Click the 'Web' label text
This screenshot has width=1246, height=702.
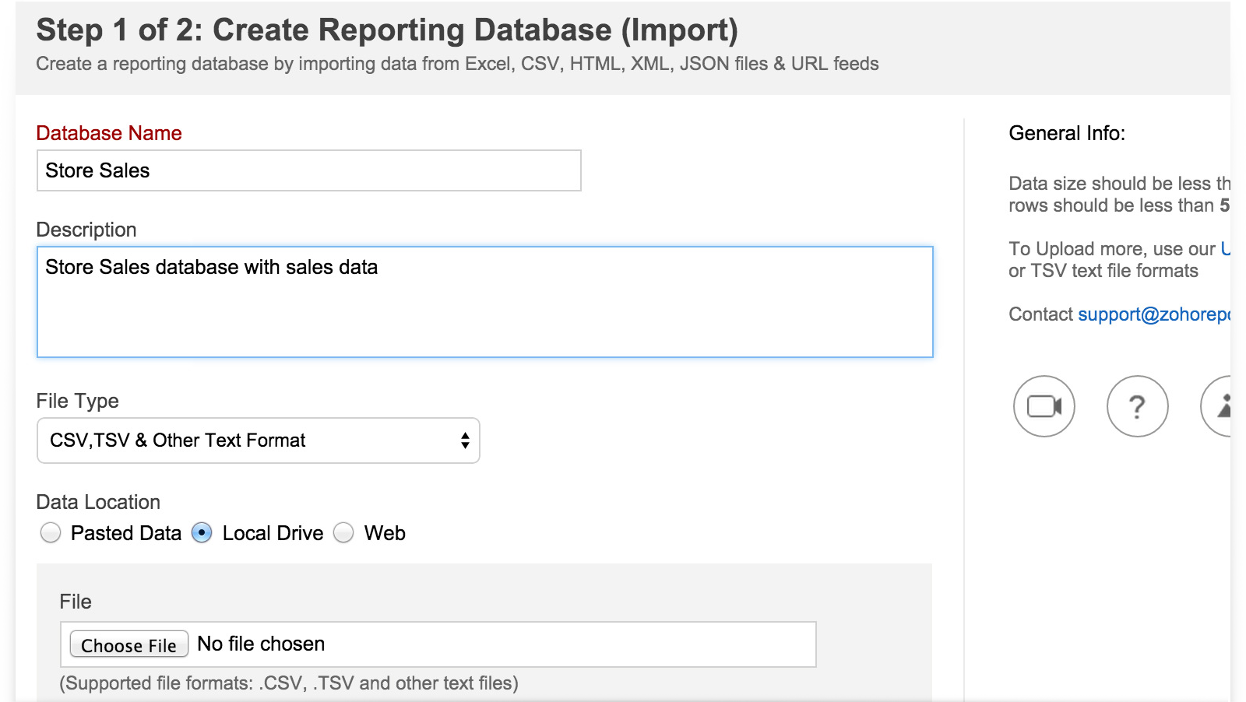(385, 533)
